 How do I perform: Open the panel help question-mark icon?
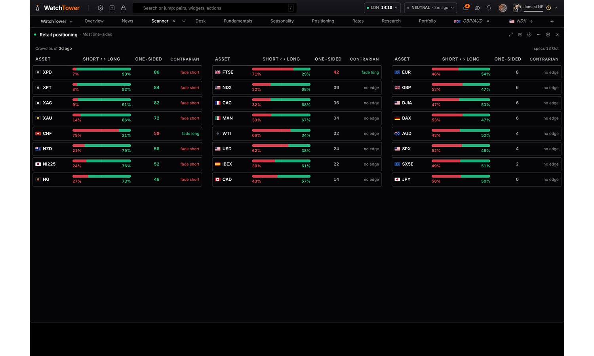pos(529,35)
